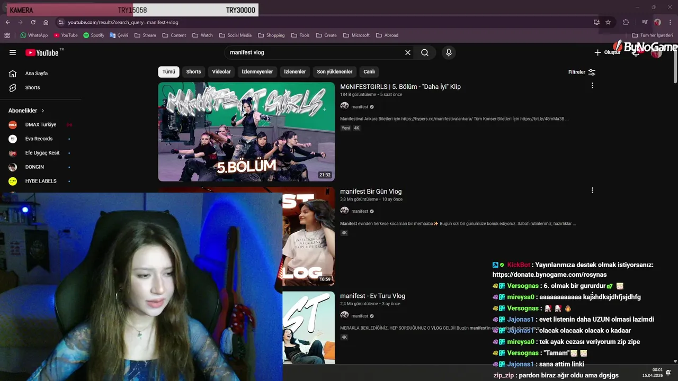Open the Watch bookmarks folder
678x381 pixels.
[202, 35]
